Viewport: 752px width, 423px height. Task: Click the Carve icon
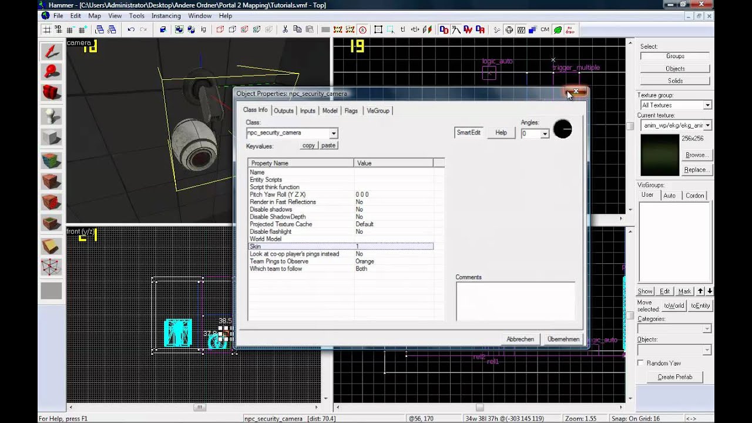(163, 29)
